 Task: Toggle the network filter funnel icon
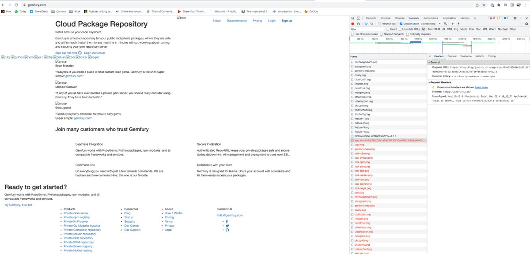pos(366,24)
